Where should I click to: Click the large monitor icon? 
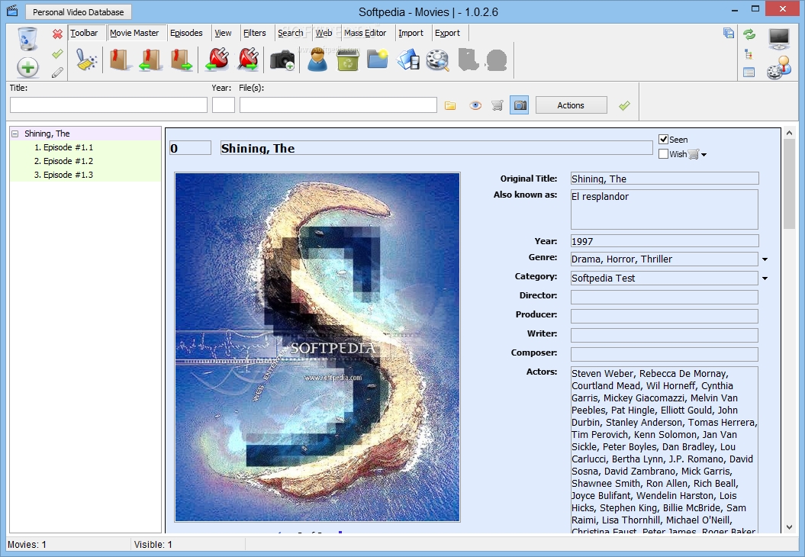click(x=779, y=38)
